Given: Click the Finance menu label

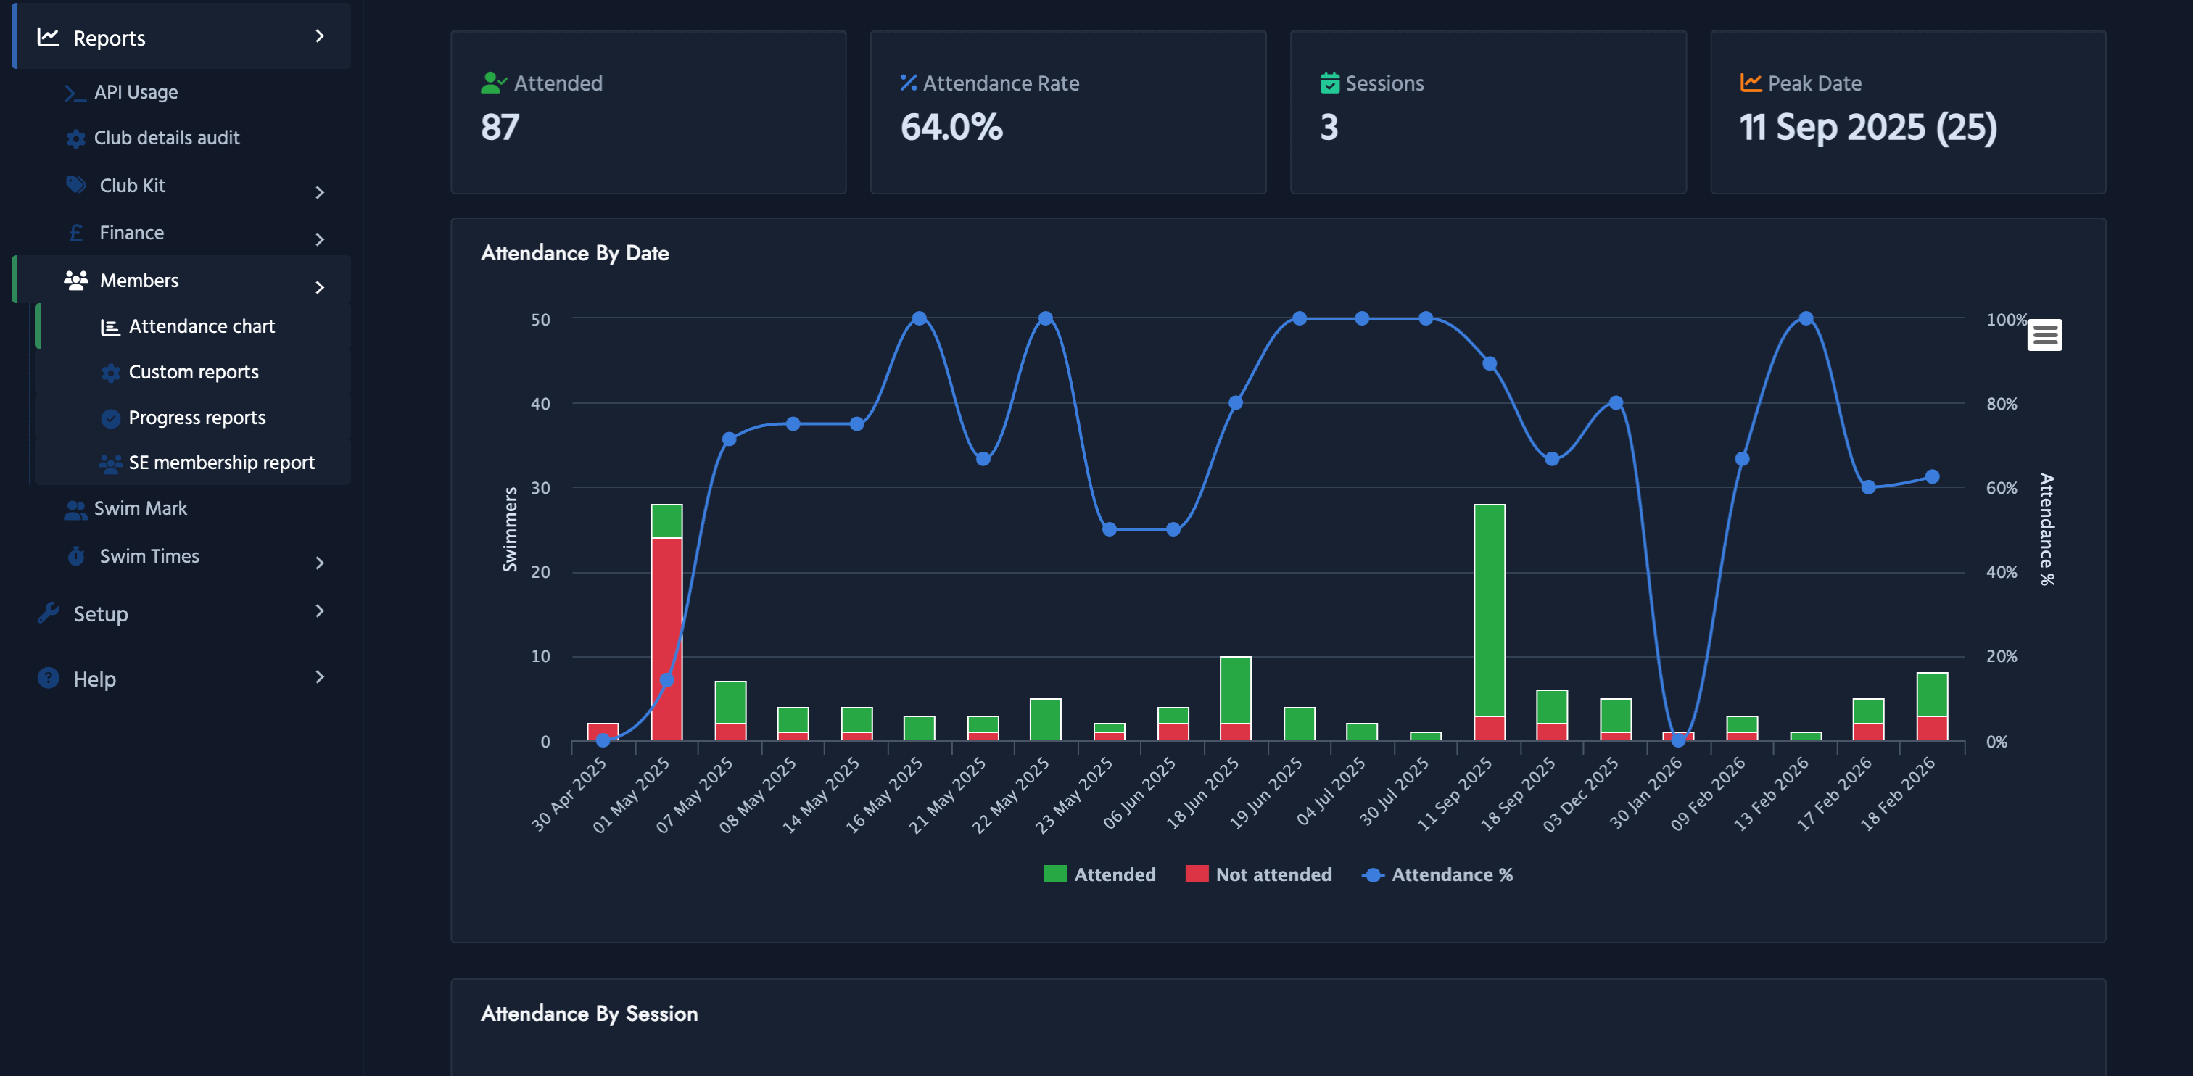Looking at the screenshot, I should (x=132, y=233).
